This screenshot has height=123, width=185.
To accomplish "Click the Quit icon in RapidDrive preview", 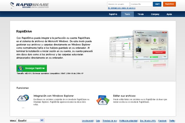I will (x=163, y=40).
